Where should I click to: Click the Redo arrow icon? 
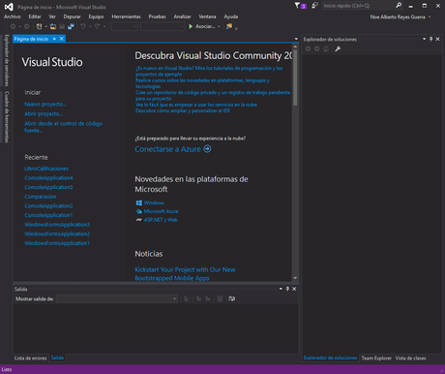point(98,26)
